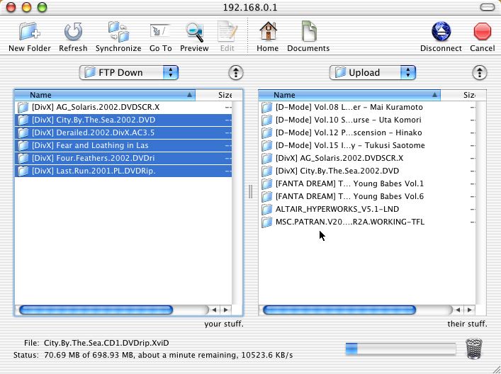The width and height of the screenshot is (501, 374).
Task: Open the local pane history button
Action: click(236, 73)
